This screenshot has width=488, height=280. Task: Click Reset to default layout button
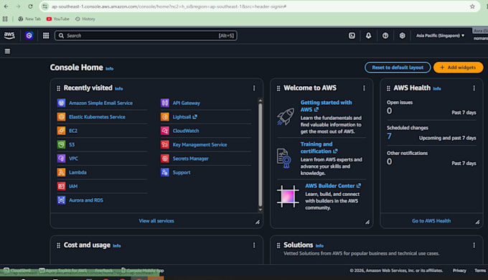click(x=398, y=67)
